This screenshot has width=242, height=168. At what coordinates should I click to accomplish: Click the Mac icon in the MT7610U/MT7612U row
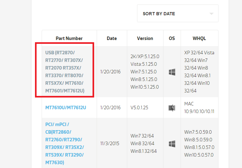pos(172,108)
